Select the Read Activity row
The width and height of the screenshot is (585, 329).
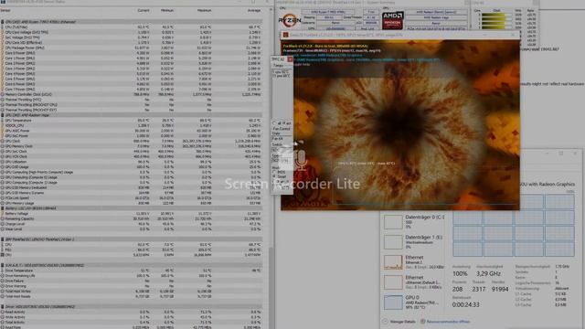pos(132,312)
